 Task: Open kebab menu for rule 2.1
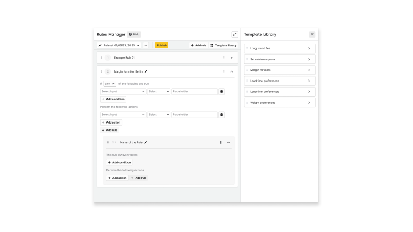(220, 142)
